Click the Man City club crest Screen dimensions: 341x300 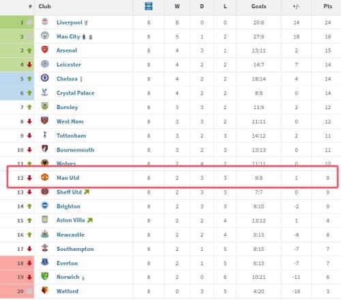pos(45,35)
